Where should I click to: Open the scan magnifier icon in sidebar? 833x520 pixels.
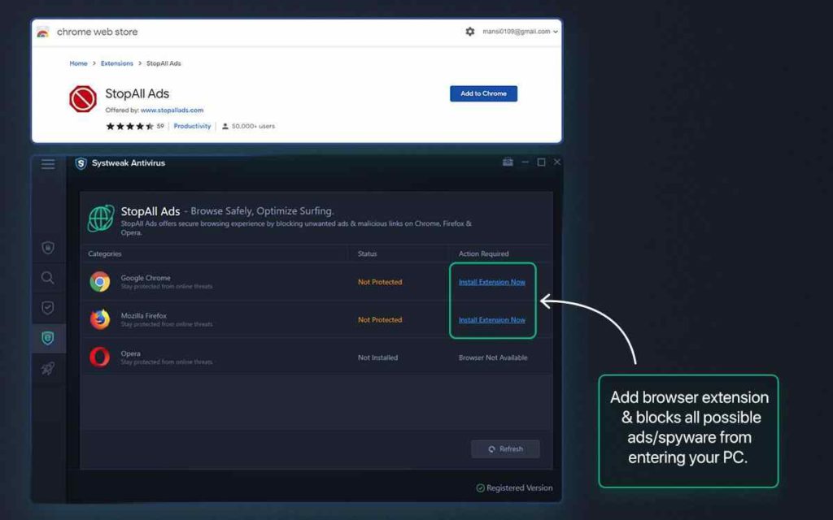tap(48, 278)
